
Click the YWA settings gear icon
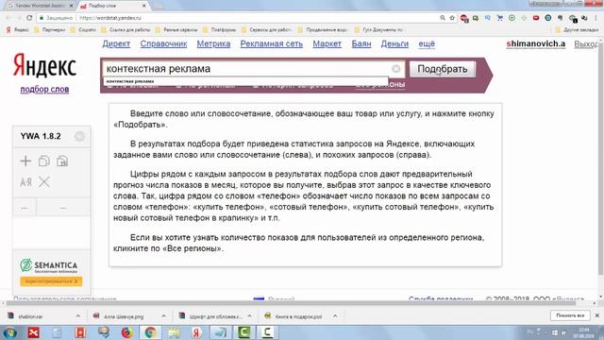click(x=79, y=136)
